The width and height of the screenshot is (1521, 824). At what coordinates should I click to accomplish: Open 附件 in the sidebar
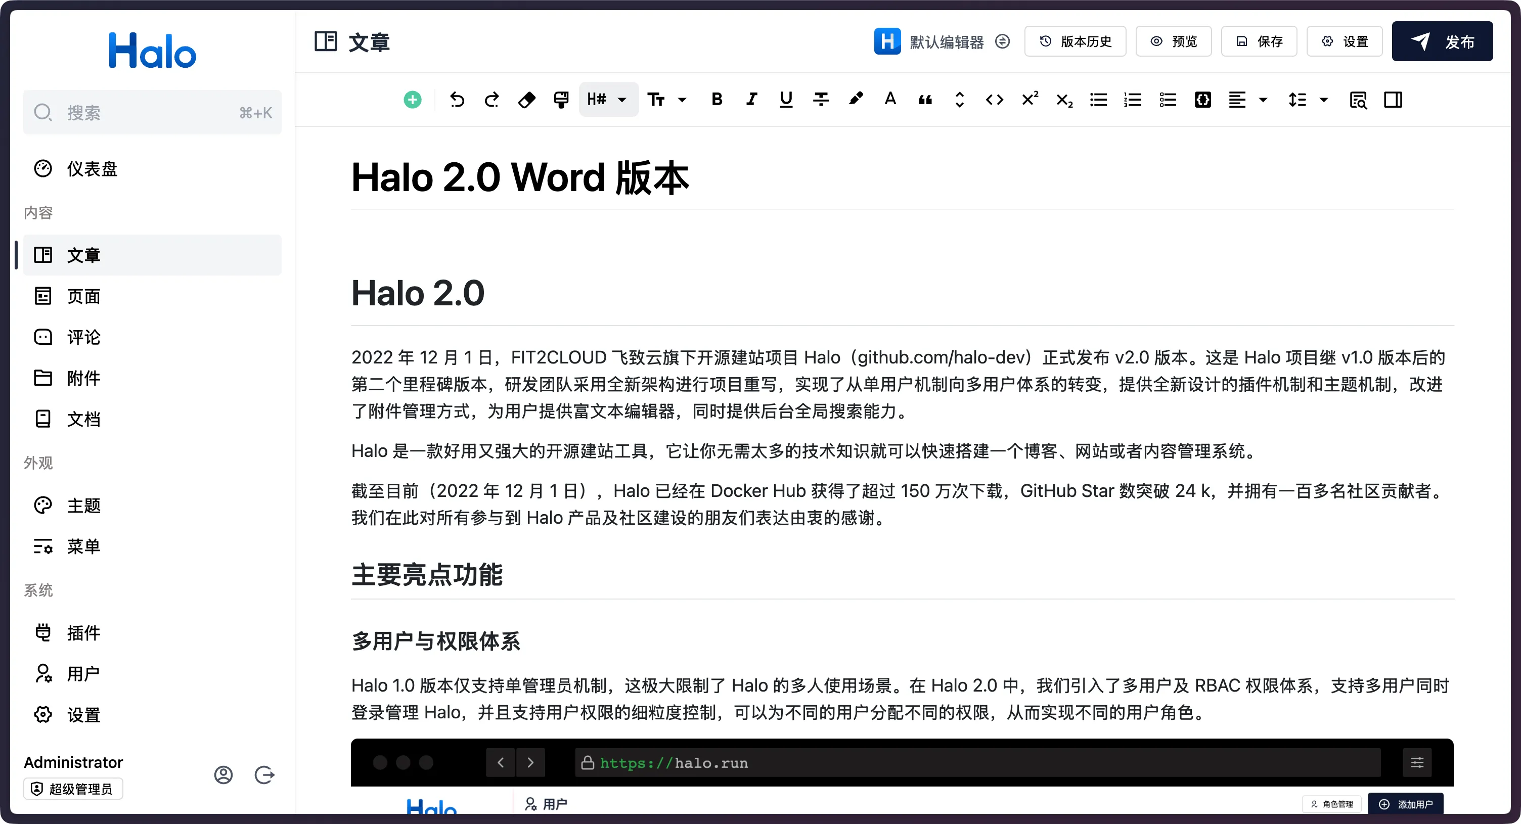(x=83, y=378)
